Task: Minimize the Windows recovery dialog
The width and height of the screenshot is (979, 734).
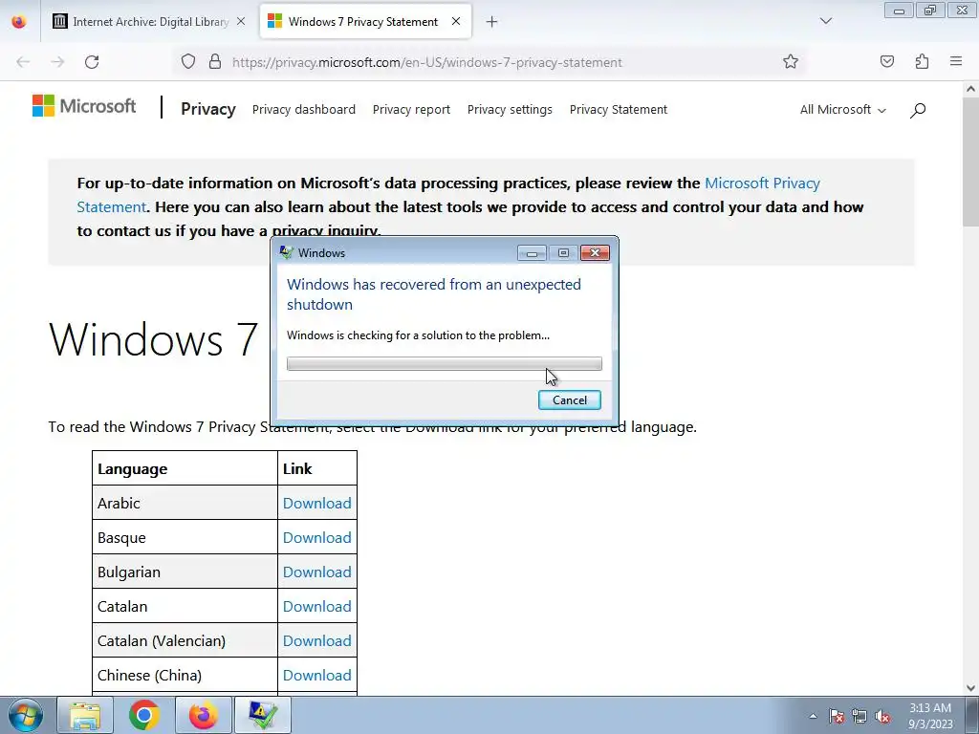Action: 532,252
